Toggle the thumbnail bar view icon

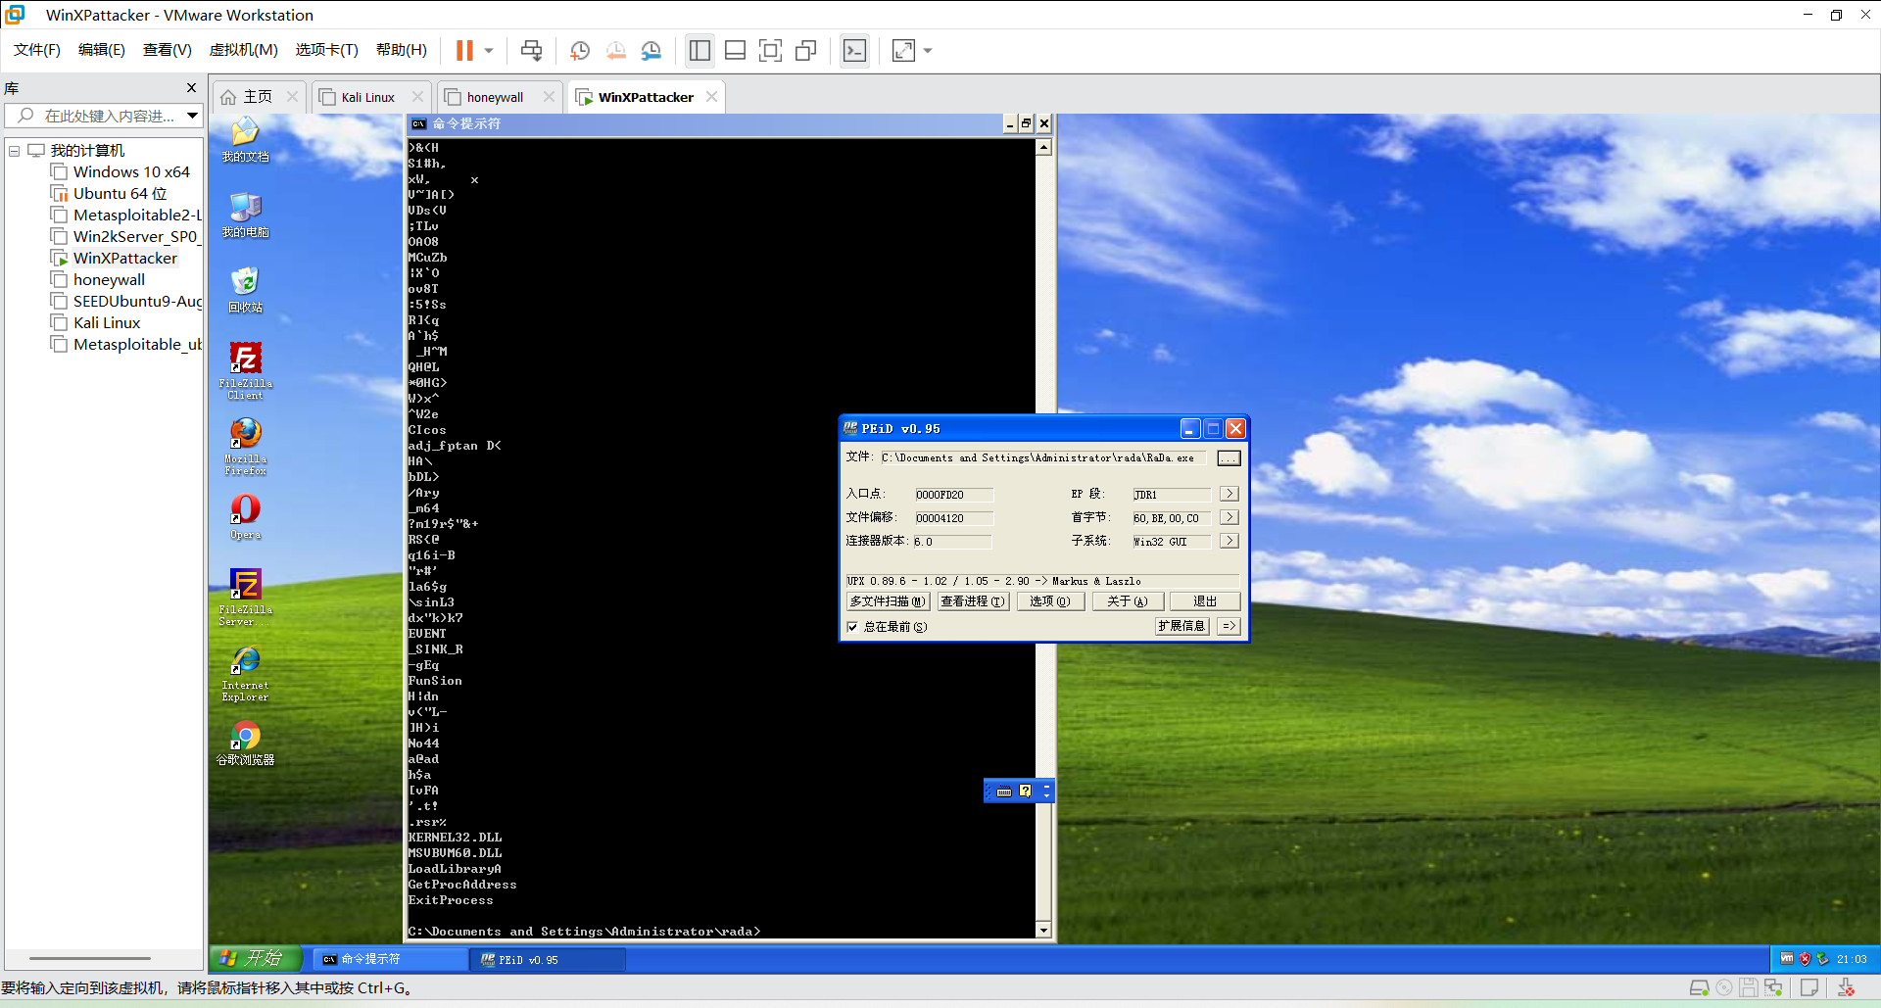(735, 50)
